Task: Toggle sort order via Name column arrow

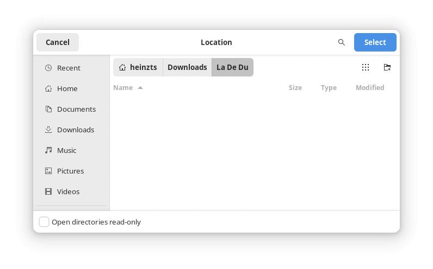Action: 140,88
